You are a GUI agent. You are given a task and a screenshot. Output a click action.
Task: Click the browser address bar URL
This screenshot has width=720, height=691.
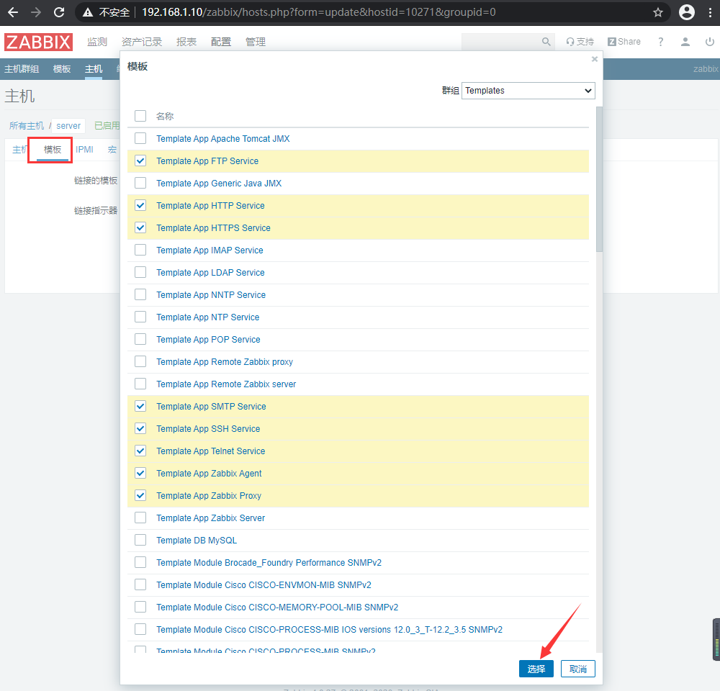[x=319, y=12]
